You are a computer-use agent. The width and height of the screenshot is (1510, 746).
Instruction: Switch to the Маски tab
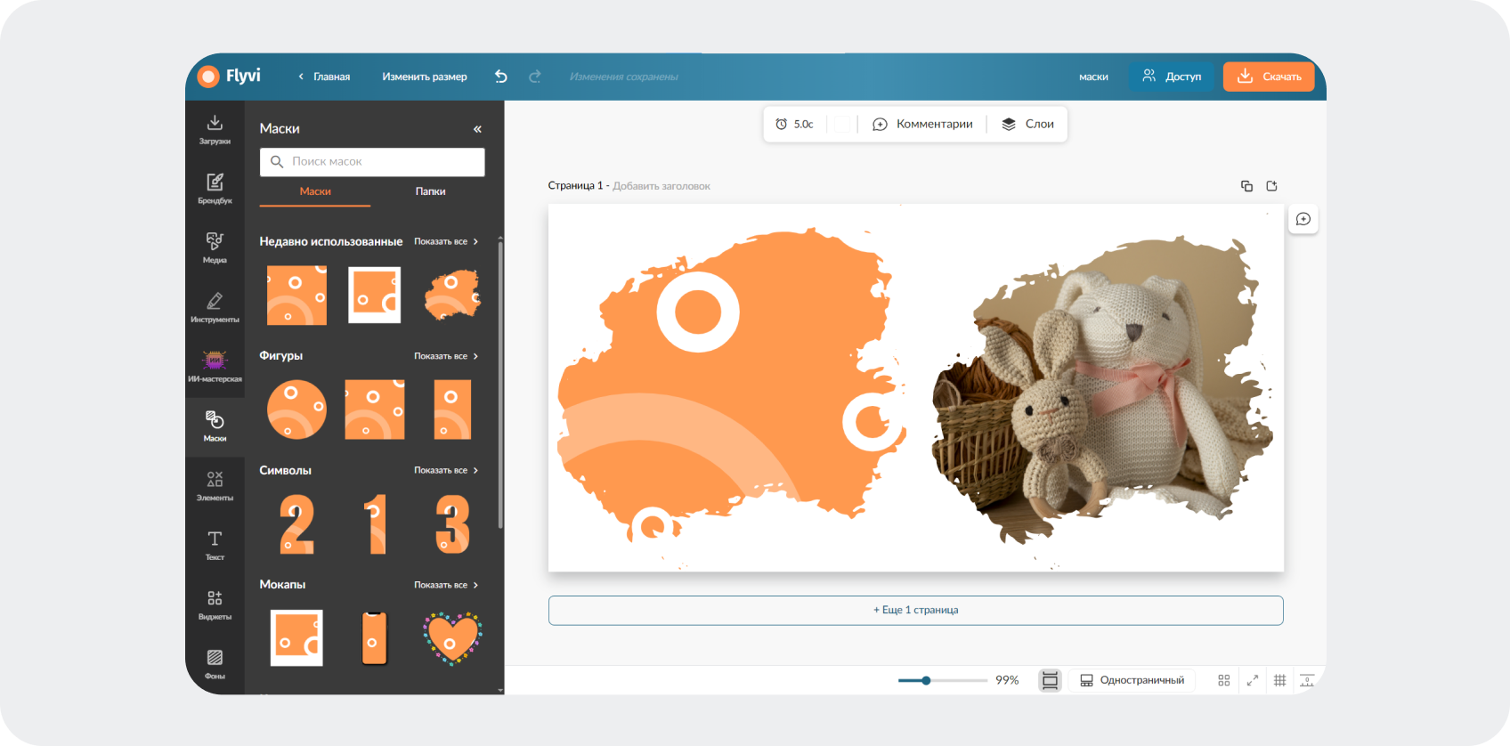click(315, 191)
